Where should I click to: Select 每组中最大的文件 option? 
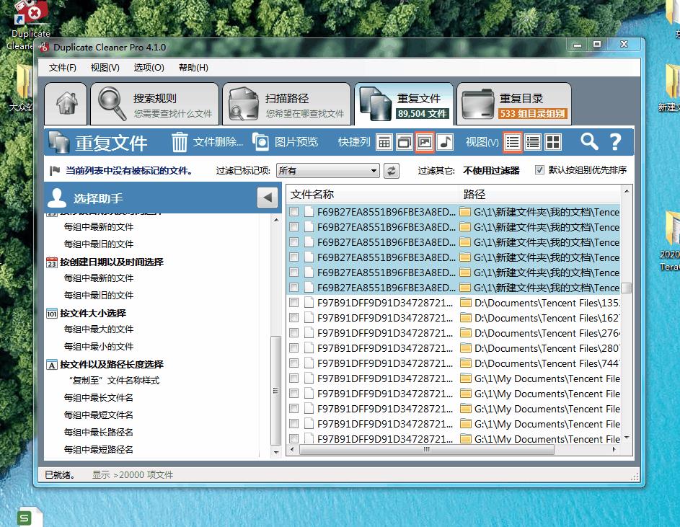(99, 329)
